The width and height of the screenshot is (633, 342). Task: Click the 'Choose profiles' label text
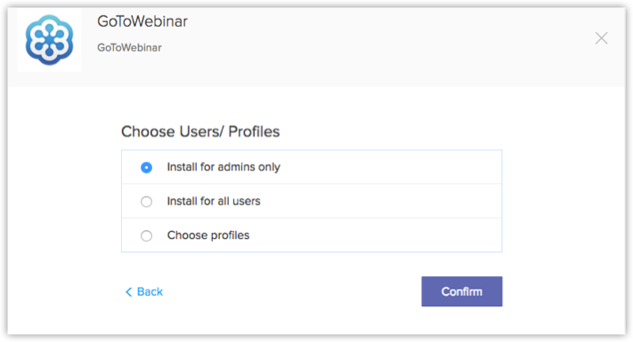coord(208,235)
